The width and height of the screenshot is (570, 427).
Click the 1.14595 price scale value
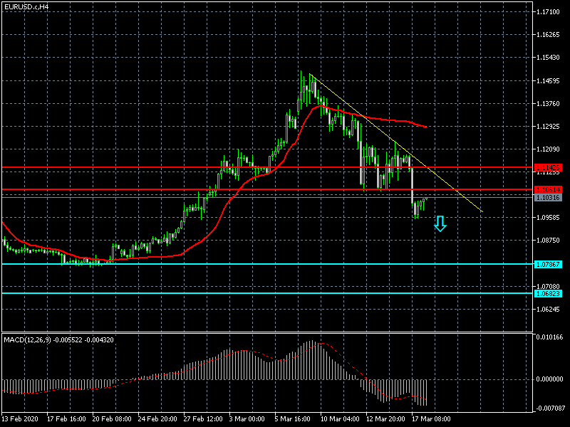[x=548, y=80]
